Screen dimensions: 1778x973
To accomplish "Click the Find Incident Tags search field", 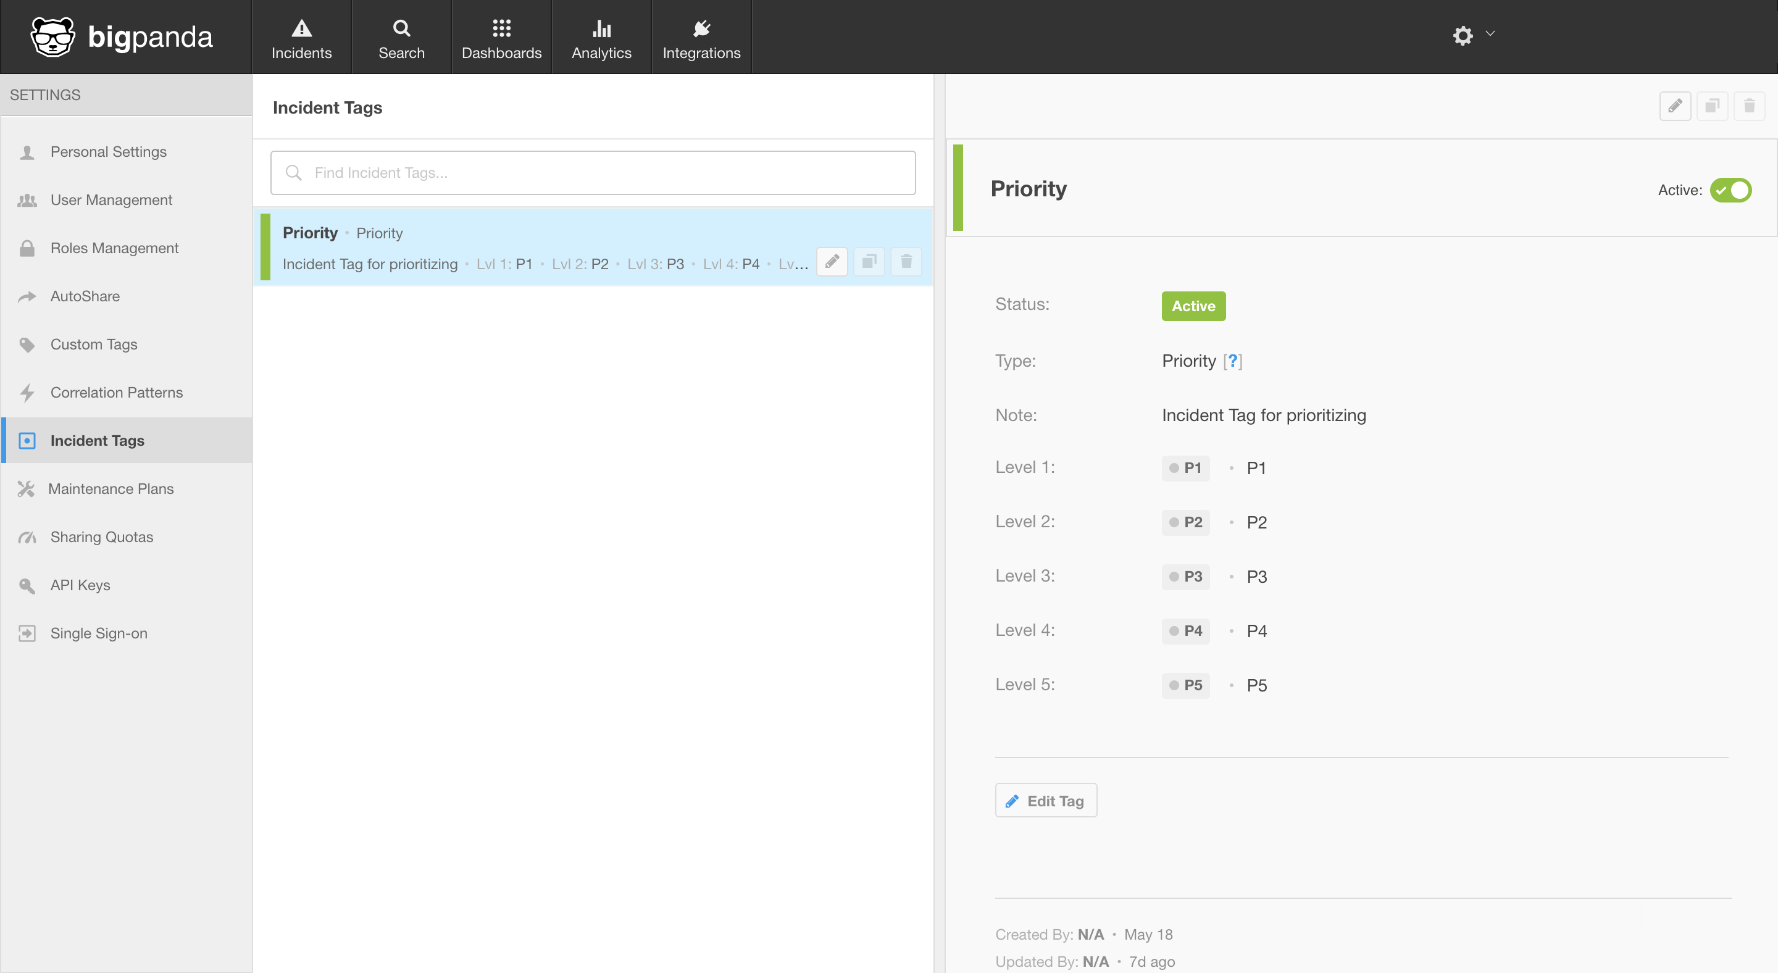I will click(593, 172).
